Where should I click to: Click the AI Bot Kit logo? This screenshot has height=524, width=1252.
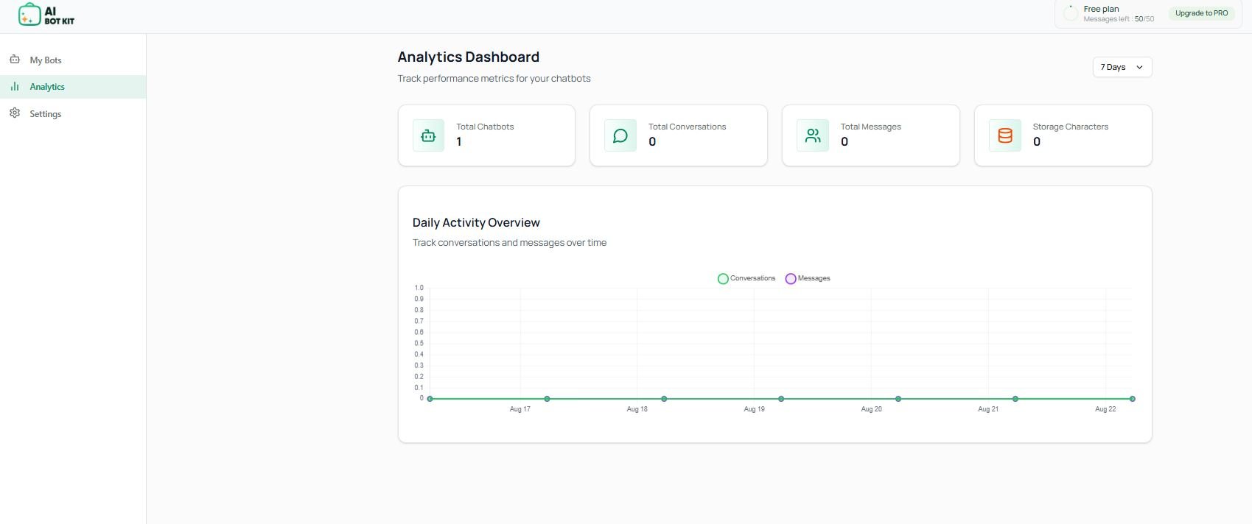click(x=46, y=15)
